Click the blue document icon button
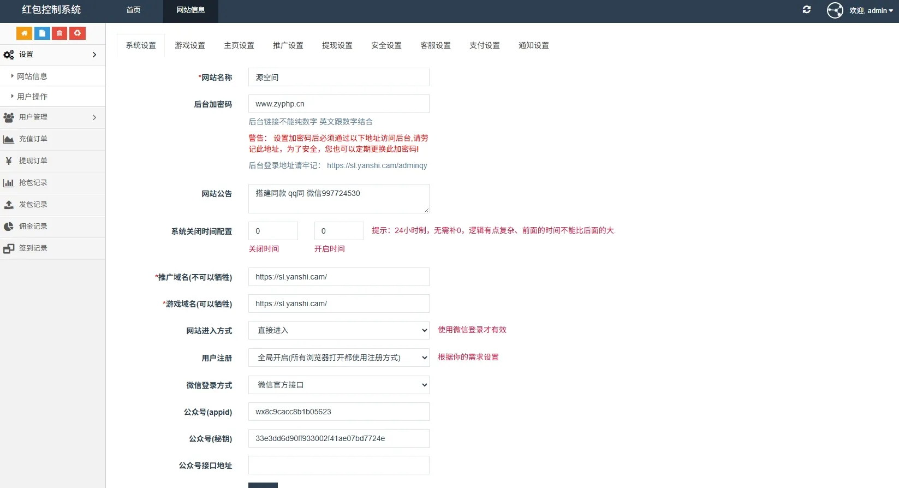The width and height of the screenshot is (899, 488). click(42, 33)
